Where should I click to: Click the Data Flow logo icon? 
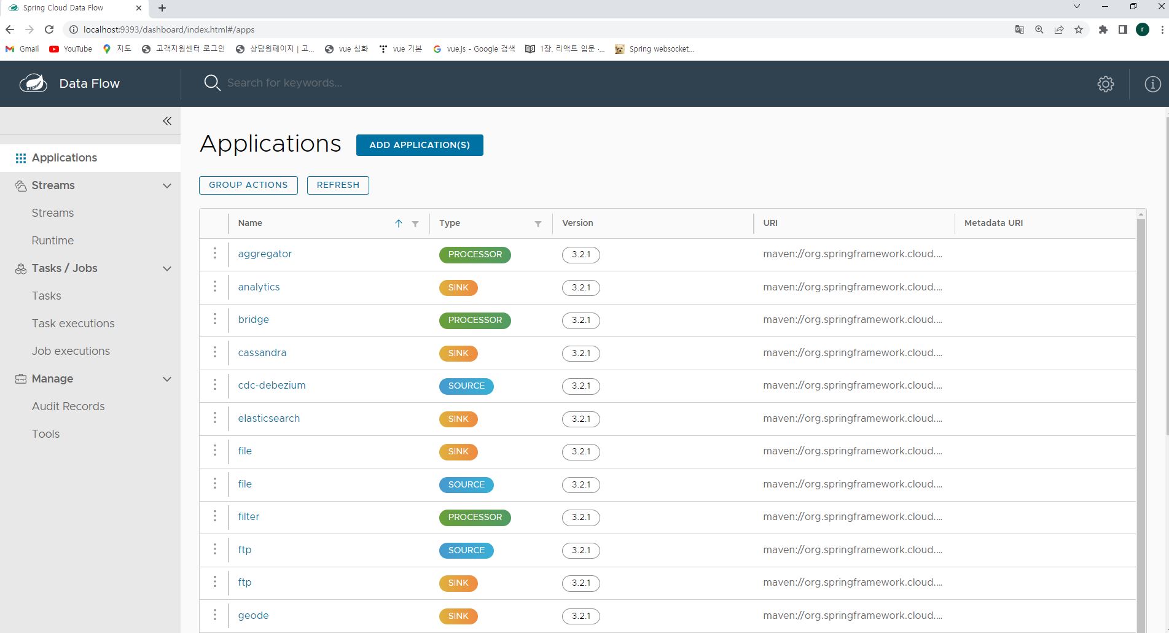(33, 83)
